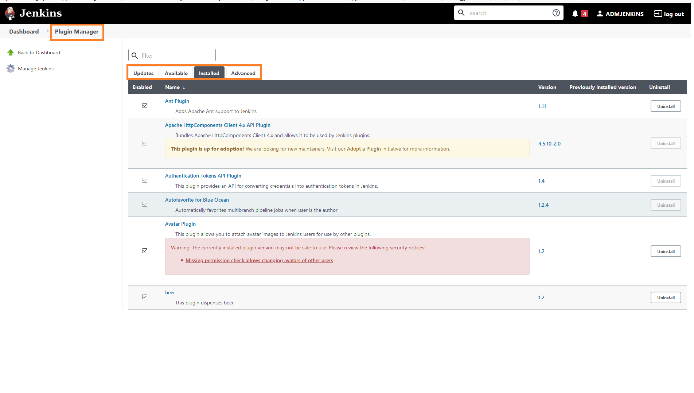Click the ADMJENKINS user profile icon
The width and height of the screenshot is (694, 393).
tap(600, 13)
